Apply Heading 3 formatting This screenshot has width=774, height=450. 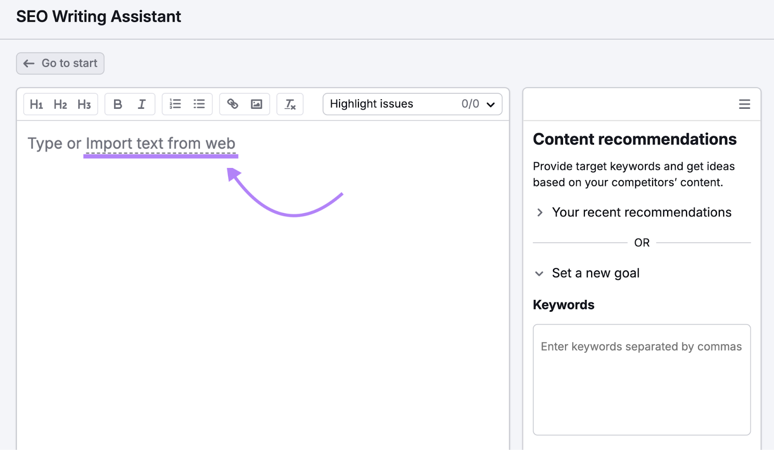84,104
